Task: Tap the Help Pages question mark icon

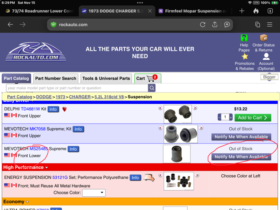Action: coord(244,38)
